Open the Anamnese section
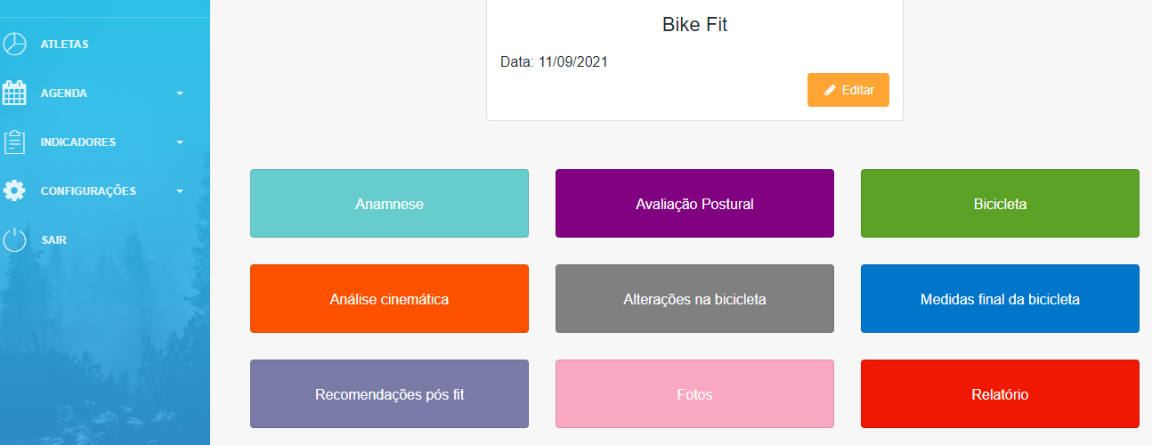The height and width of the screenshot is (445, 1152). click(389, 204)
